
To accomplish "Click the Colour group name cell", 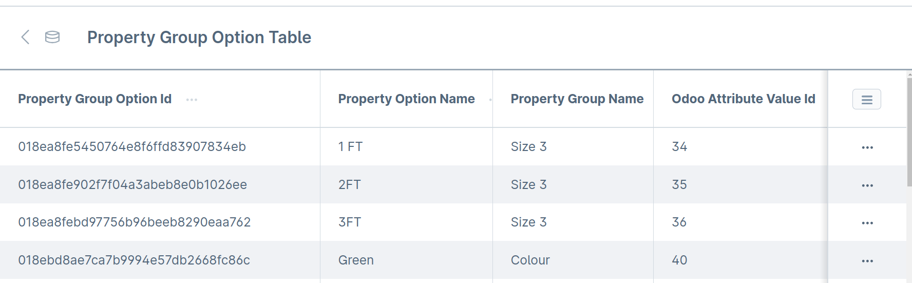I will click(530, 260).
